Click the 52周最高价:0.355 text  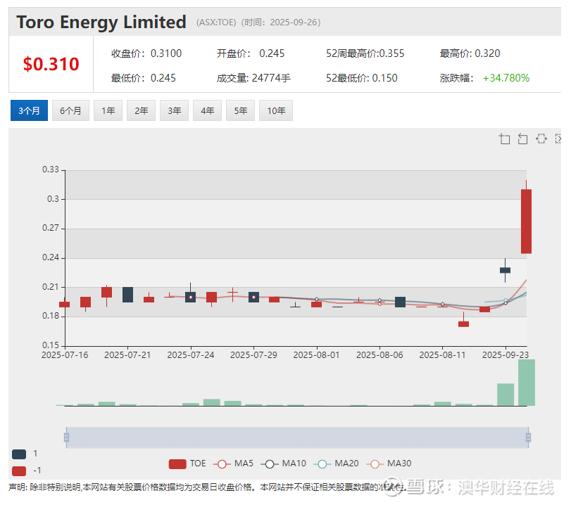[x=365, y=53]
